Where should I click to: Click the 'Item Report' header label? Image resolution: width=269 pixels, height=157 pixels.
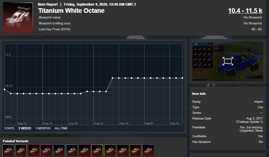[x=48, y=5]
